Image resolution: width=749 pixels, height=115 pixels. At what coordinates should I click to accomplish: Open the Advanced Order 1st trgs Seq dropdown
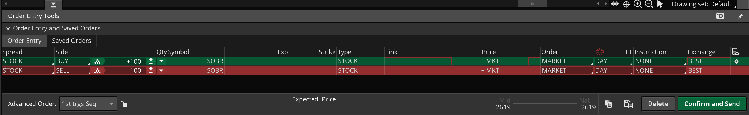[88, 104]
